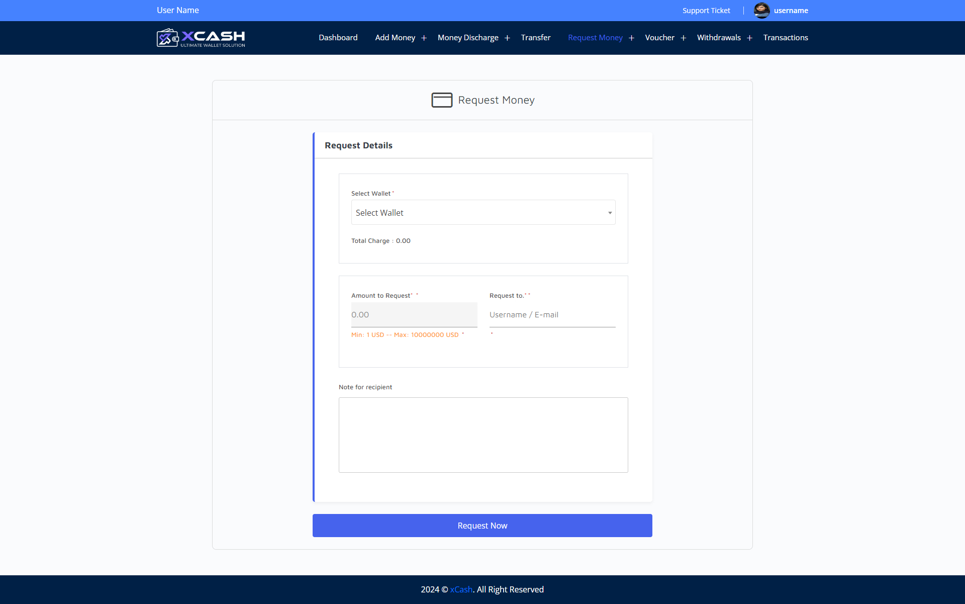Open the Dashboard menu item
This screenshot has height=604, width=965.
pyautogui.click(x=338, y=38)
